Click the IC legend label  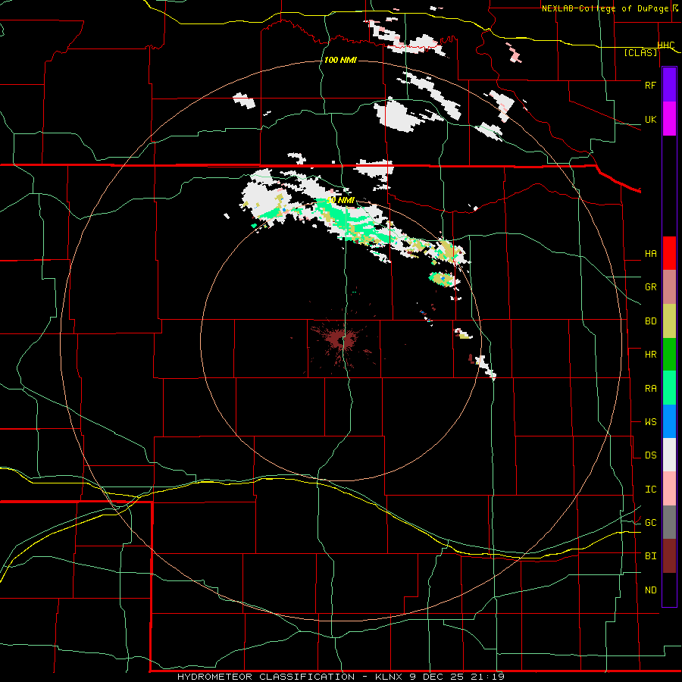(x=650, y=490)
